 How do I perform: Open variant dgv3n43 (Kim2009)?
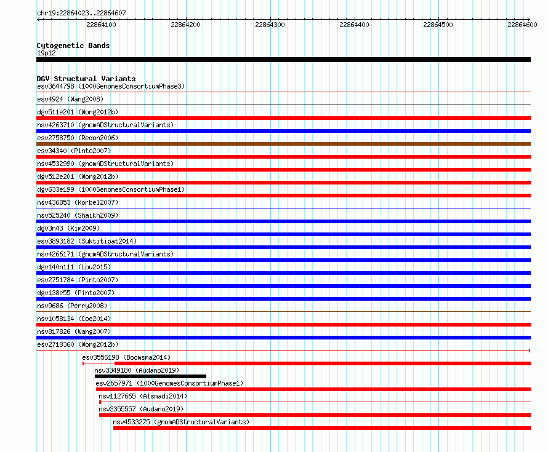pyautogui.click(x=68, y=228)
